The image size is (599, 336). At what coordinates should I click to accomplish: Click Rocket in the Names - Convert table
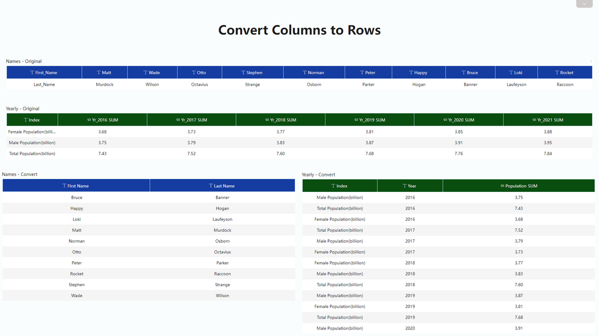tap(76, 274)
